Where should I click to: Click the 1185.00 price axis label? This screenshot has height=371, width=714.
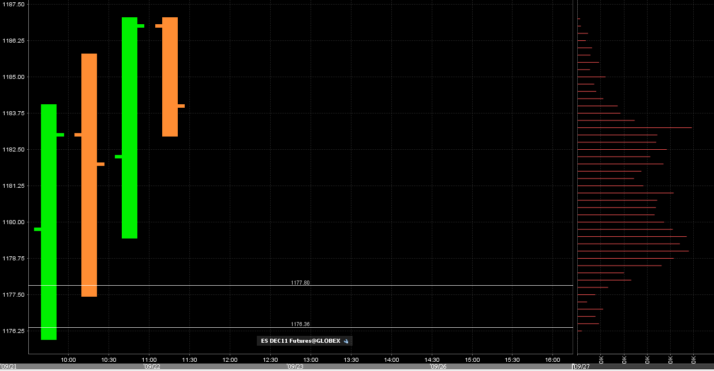(x=14, y=77)
